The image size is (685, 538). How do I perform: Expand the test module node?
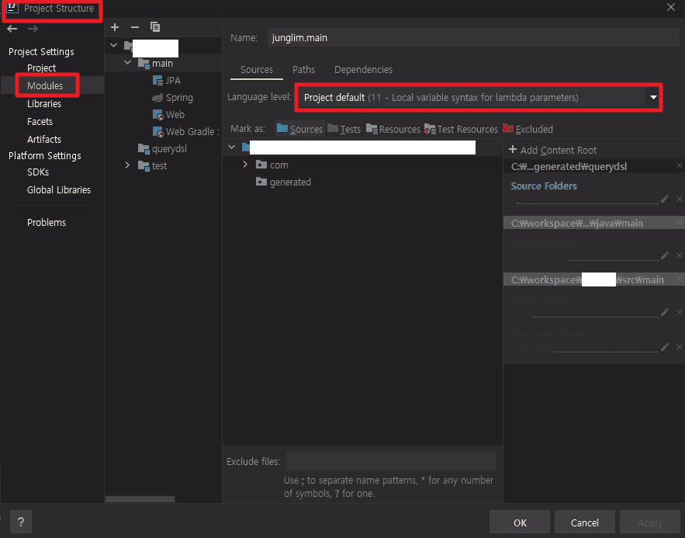[x=127, y=165]
